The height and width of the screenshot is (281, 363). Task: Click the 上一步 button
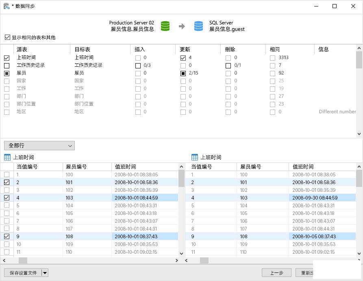pos(276,273)
